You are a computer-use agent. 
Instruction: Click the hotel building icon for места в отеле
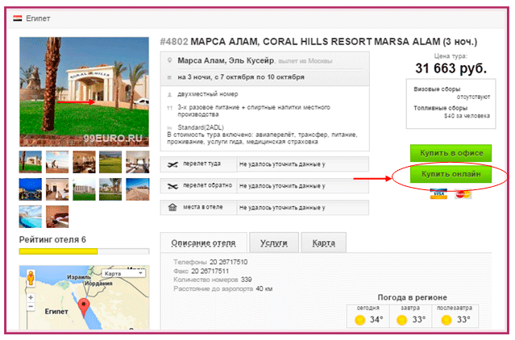(x=172, y=207)
